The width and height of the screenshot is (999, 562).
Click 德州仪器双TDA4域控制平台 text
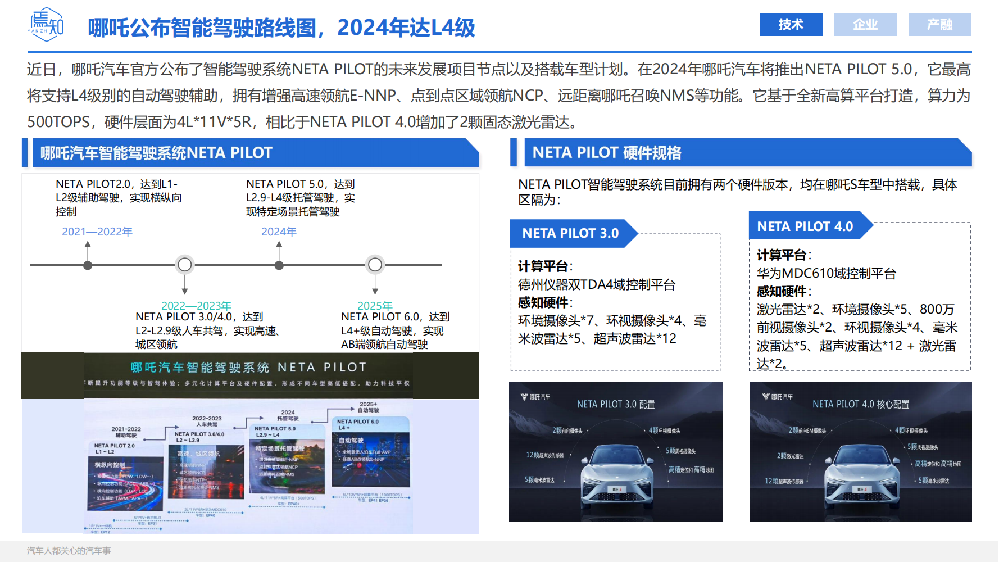(597, 285)
